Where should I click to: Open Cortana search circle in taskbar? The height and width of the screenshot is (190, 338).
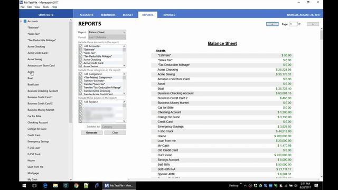(x=34, y=185)
